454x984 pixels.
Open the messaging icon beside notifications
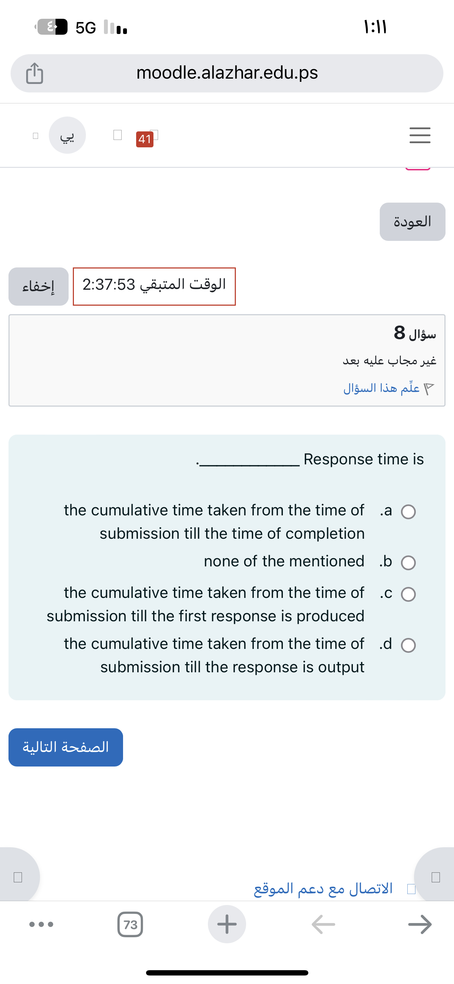[x=117, y=135]
